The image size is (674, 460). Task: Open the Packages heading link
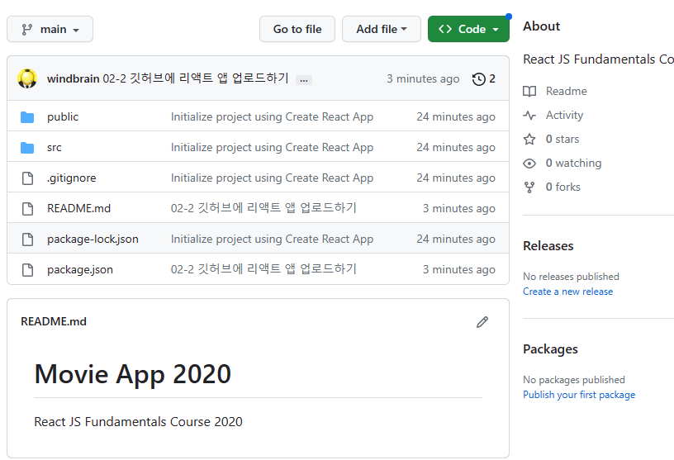pyautogui.click(x=550, y=349)
